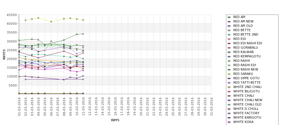Click the 08-03-2016 date label

click(64, 107)
